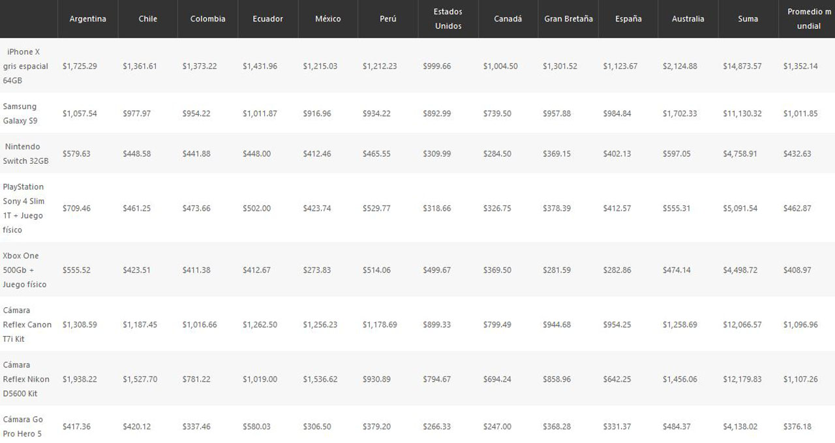The image size is (835, 443).
Task: Click Xbox One España price $282.86
Action: (x=617, y=270)
